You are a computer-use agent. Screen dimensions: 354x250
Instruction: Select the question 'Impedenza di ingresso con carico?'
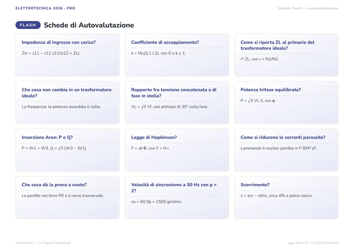click(x=59, y=42)
